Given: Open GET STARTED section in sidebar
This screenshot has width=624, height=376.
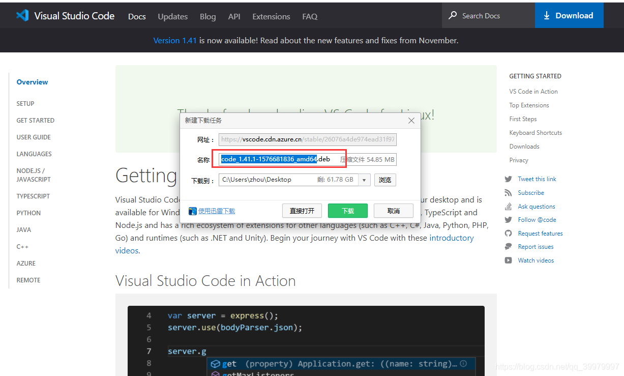Looking at the screenshot, I should [36, 121].
